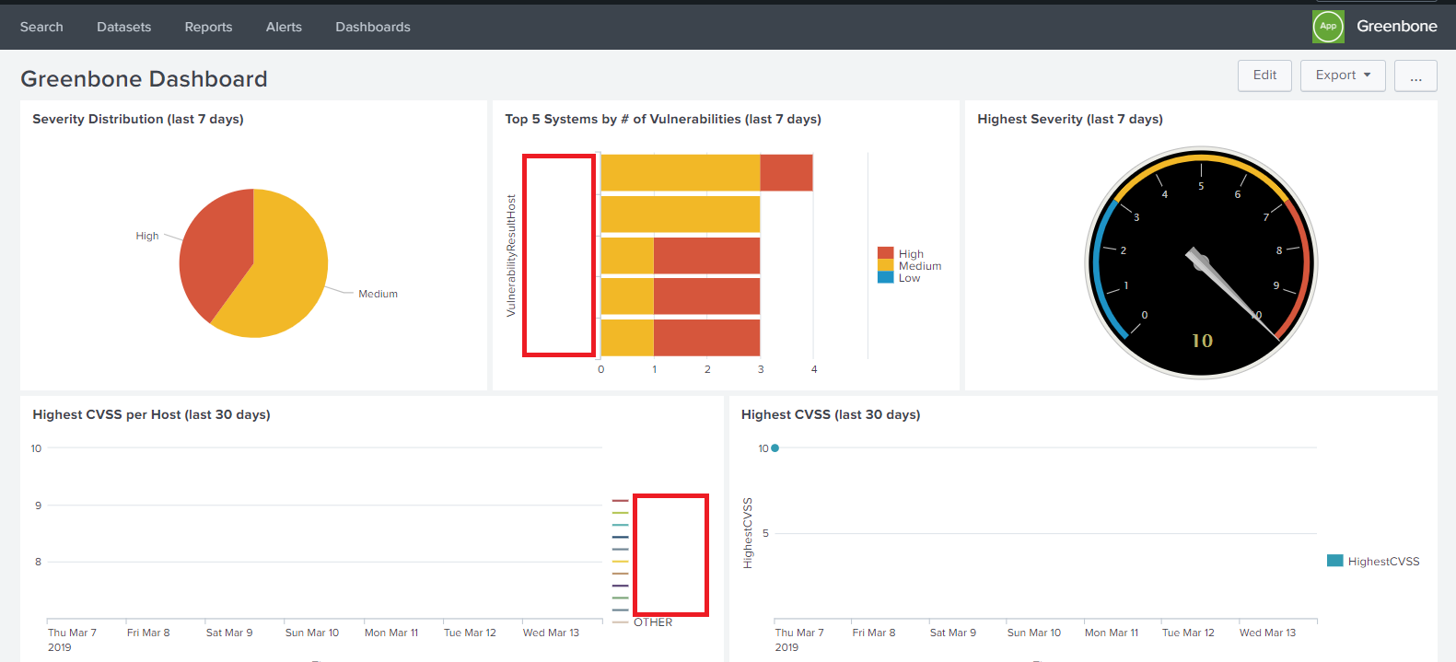The height and width of the screenshot is (662, 1456).
Task: Click the Greenbone app name
Action: [1396, 27]
